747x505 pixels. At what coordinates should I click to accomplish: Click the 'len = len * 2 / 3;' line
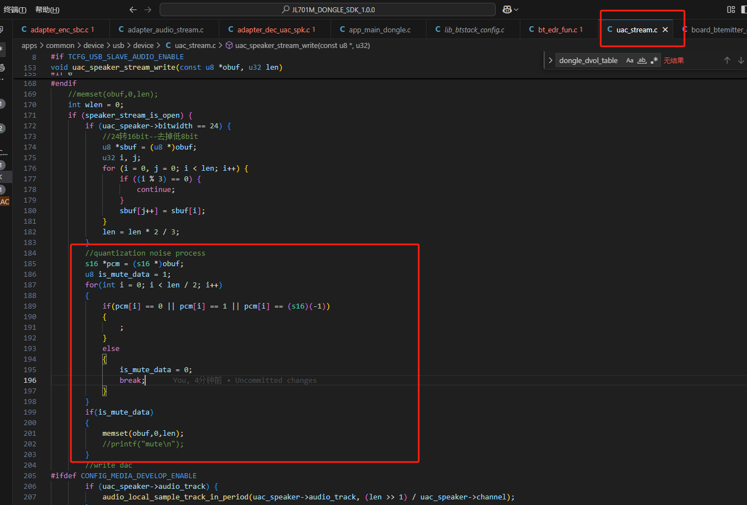(x=141, y=232)
